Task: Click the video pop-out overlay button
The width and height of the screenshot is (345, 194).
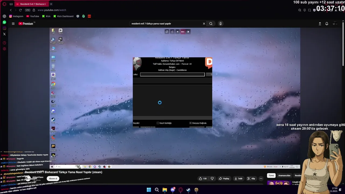Action: point(167,32)
